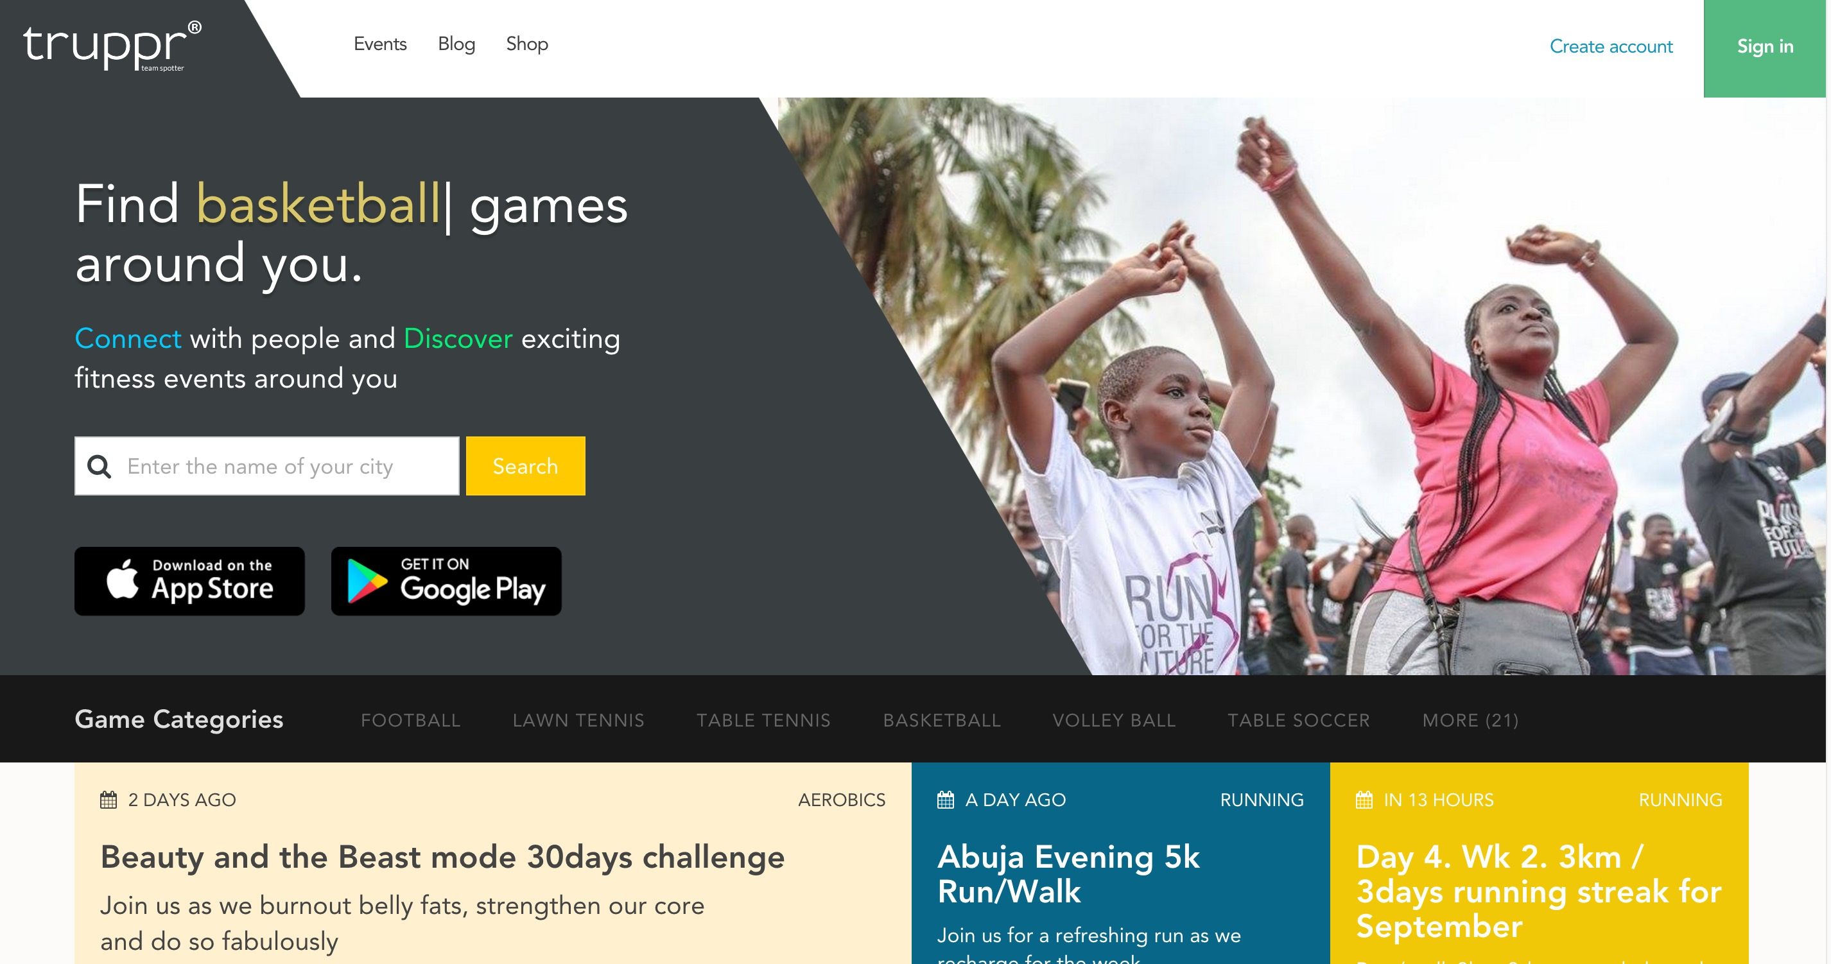Open the Blog page

tap(456, 44)
